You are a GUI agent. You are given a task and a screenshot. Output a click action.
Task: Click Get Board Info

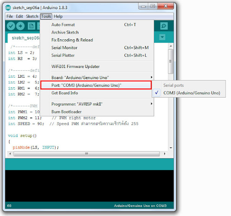pyautogui.click(x=97, y=93)
